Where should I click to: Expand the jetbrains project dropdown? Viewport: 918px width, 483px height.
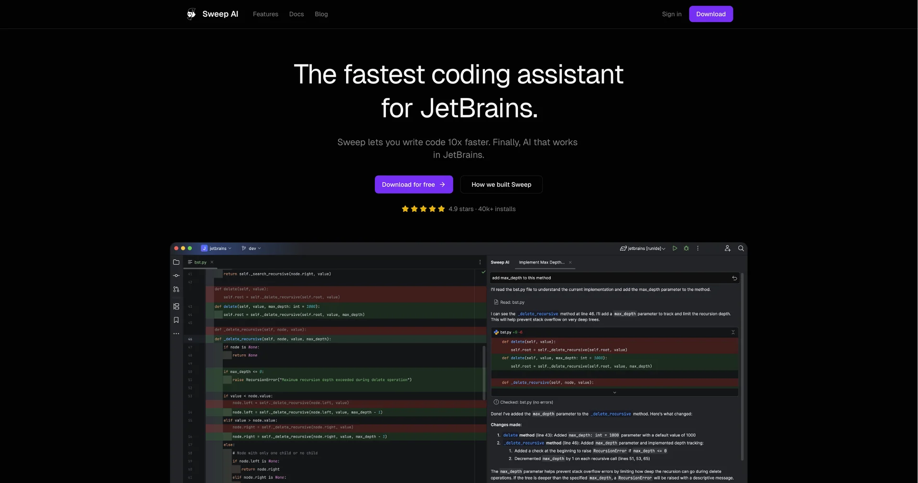click(217, 248)
